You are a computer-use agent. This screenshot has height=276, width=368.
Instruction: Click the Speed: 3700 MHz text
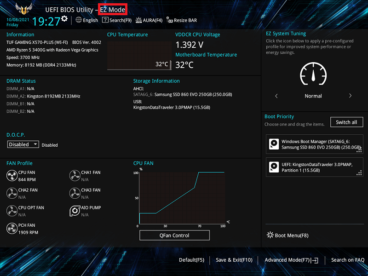point(23,57)
